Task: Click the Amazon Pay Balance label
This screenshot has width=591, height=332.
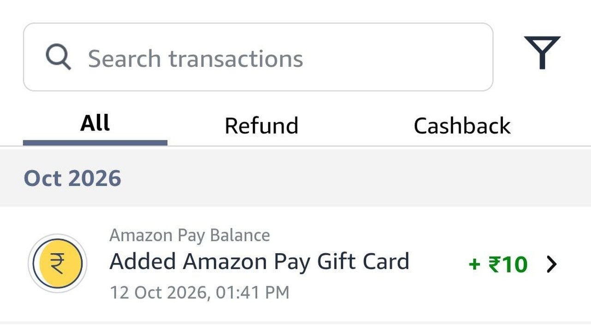Action: point(190,236)
